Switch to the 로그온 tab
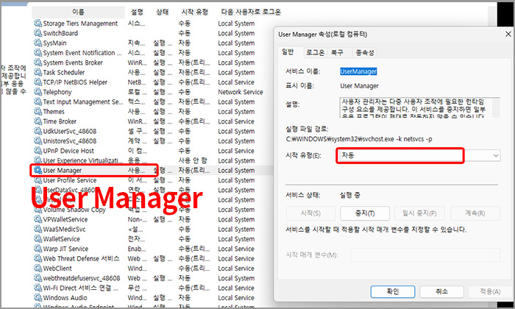 coord(315,53)
